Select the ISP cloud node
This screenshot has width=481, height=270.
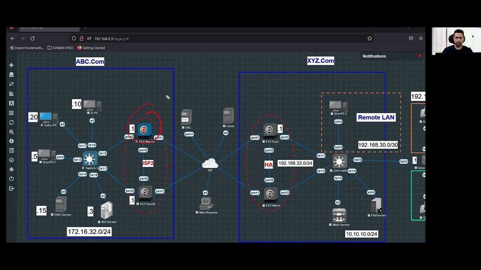pos(210,163)
